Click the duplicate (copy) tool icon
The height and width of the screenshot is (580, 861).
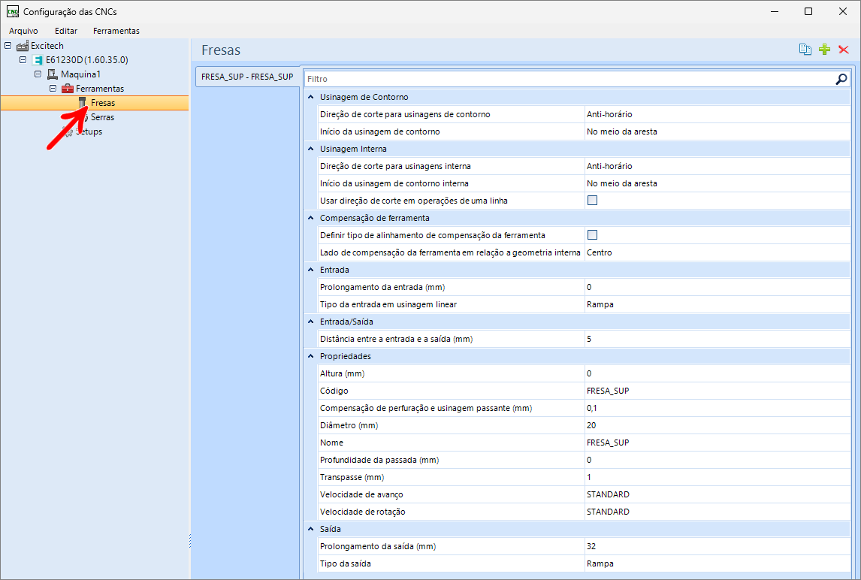click(805, 50)
